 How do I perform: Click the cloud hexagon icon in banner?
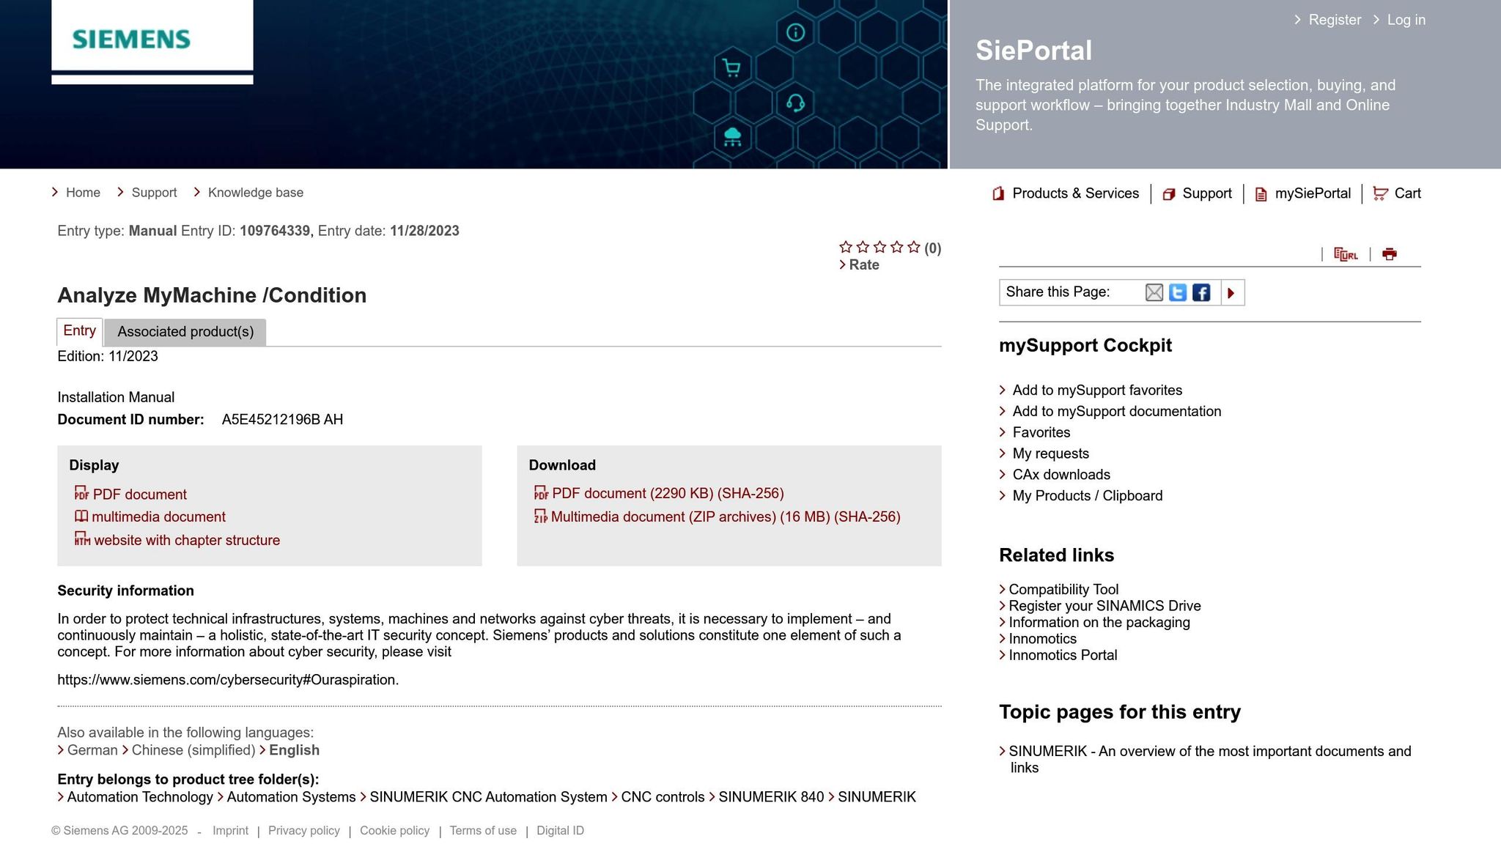732,136
